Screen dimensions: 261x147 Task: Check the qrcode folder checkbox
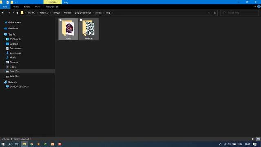81,20
